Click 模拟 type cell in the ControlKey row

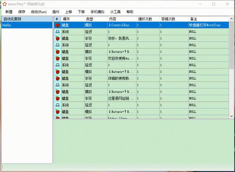[x=96, y=25]
